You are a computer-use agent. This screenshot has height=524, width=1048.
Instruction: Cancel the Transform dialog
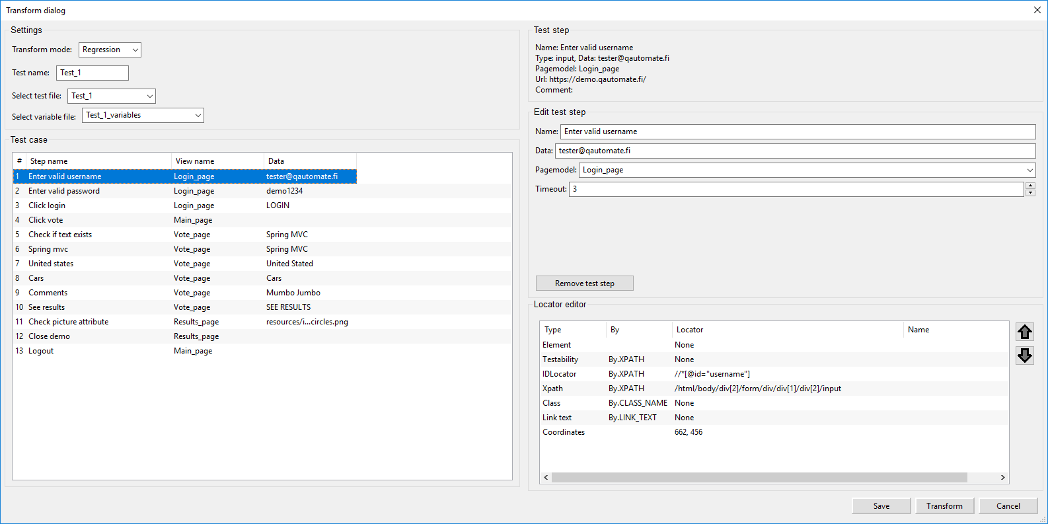click(1008, 505)
